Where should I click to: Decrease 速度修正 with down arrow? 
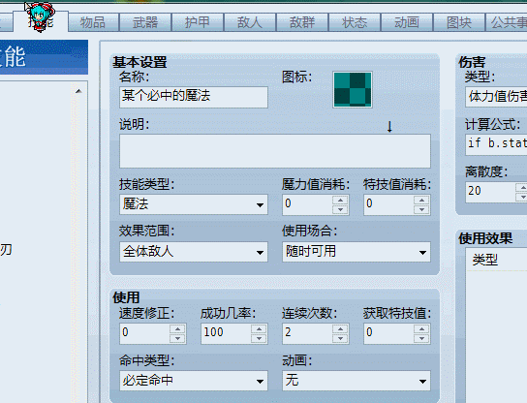[177, 338]
